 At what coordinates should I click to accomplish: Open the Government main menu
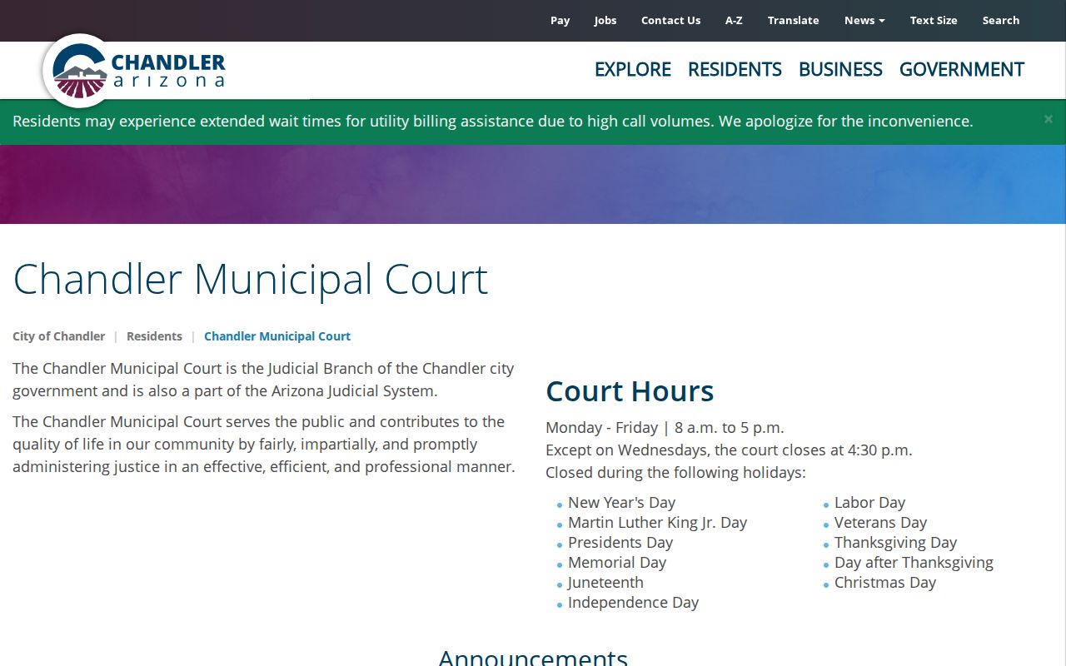pyautogui.click(x=962, y=70)
